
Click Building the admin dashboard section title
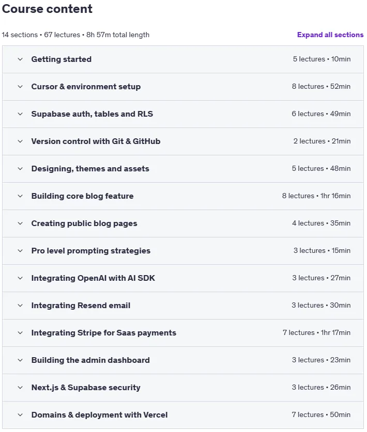pos(90,360)
